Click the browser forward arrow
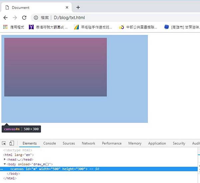 (x=15, y=18)
